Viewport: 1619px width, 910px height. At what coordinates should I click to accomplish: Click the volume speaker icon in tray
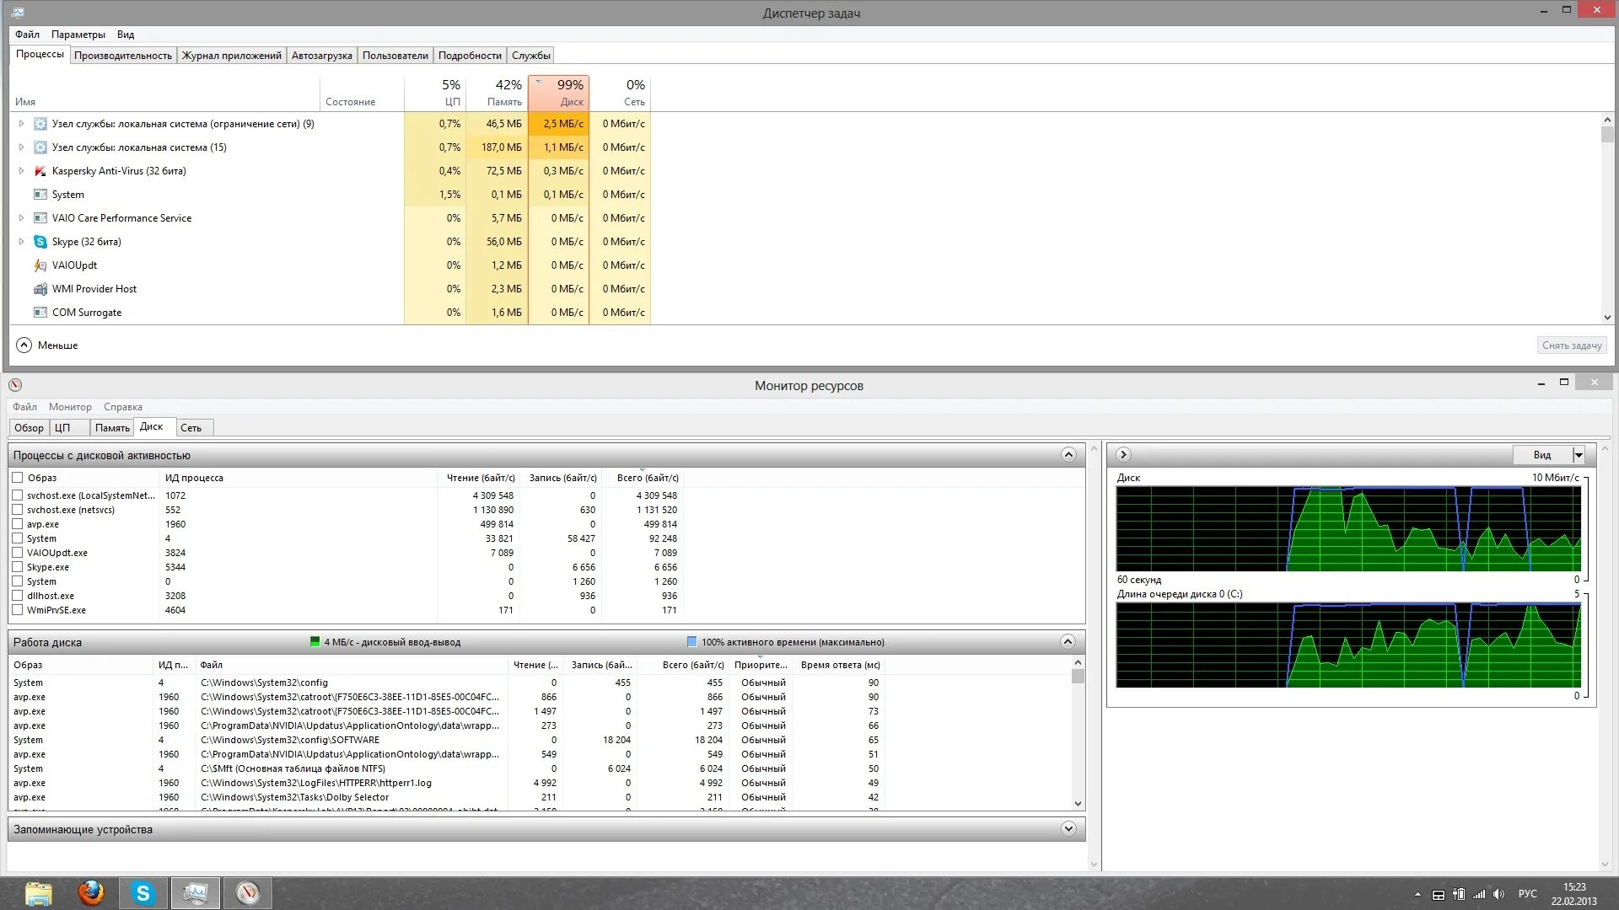[x=1498, y=894]
